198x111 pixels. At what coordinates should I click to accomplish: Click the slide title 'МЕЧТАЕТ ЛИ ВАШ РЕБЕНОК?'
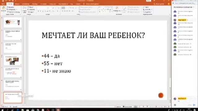[x=93, y=35]
